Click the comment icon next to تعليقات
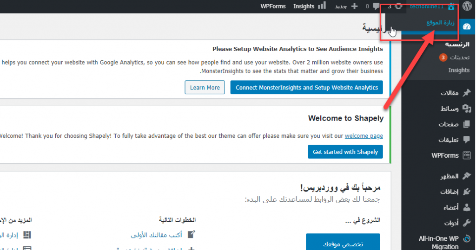476x250 pixels. 467,140
